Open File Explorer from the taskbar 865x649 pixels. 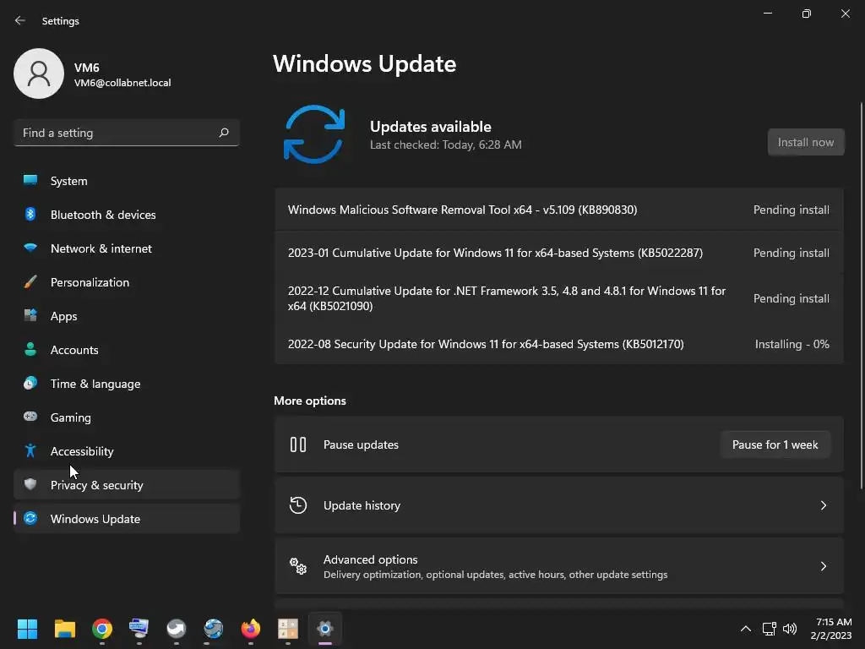coord(64,629)
